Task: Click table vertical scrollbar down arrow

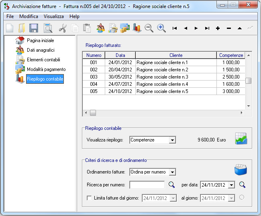Action: coord(249,106)
